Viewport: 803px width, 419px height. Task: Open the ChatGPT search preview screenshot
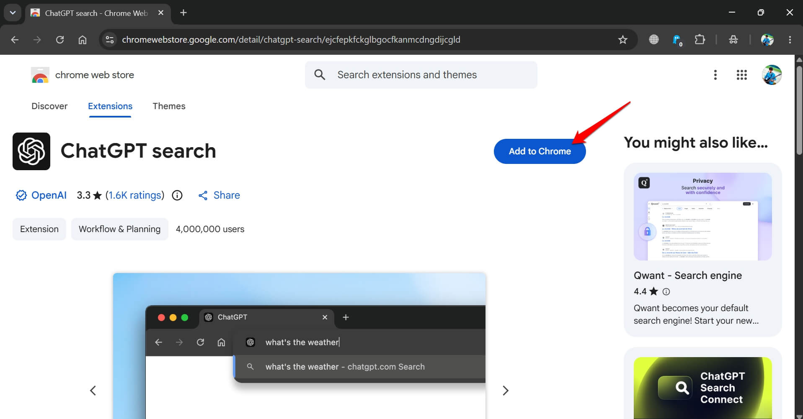299,346
